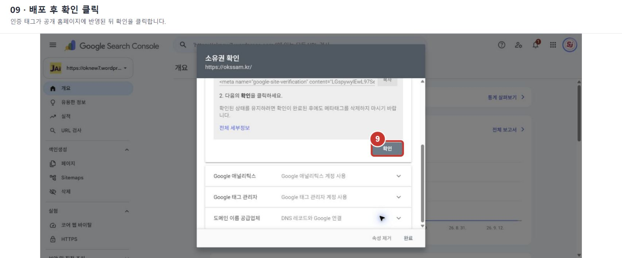Open the 통계 살펴보기 link

coord(506,97)
